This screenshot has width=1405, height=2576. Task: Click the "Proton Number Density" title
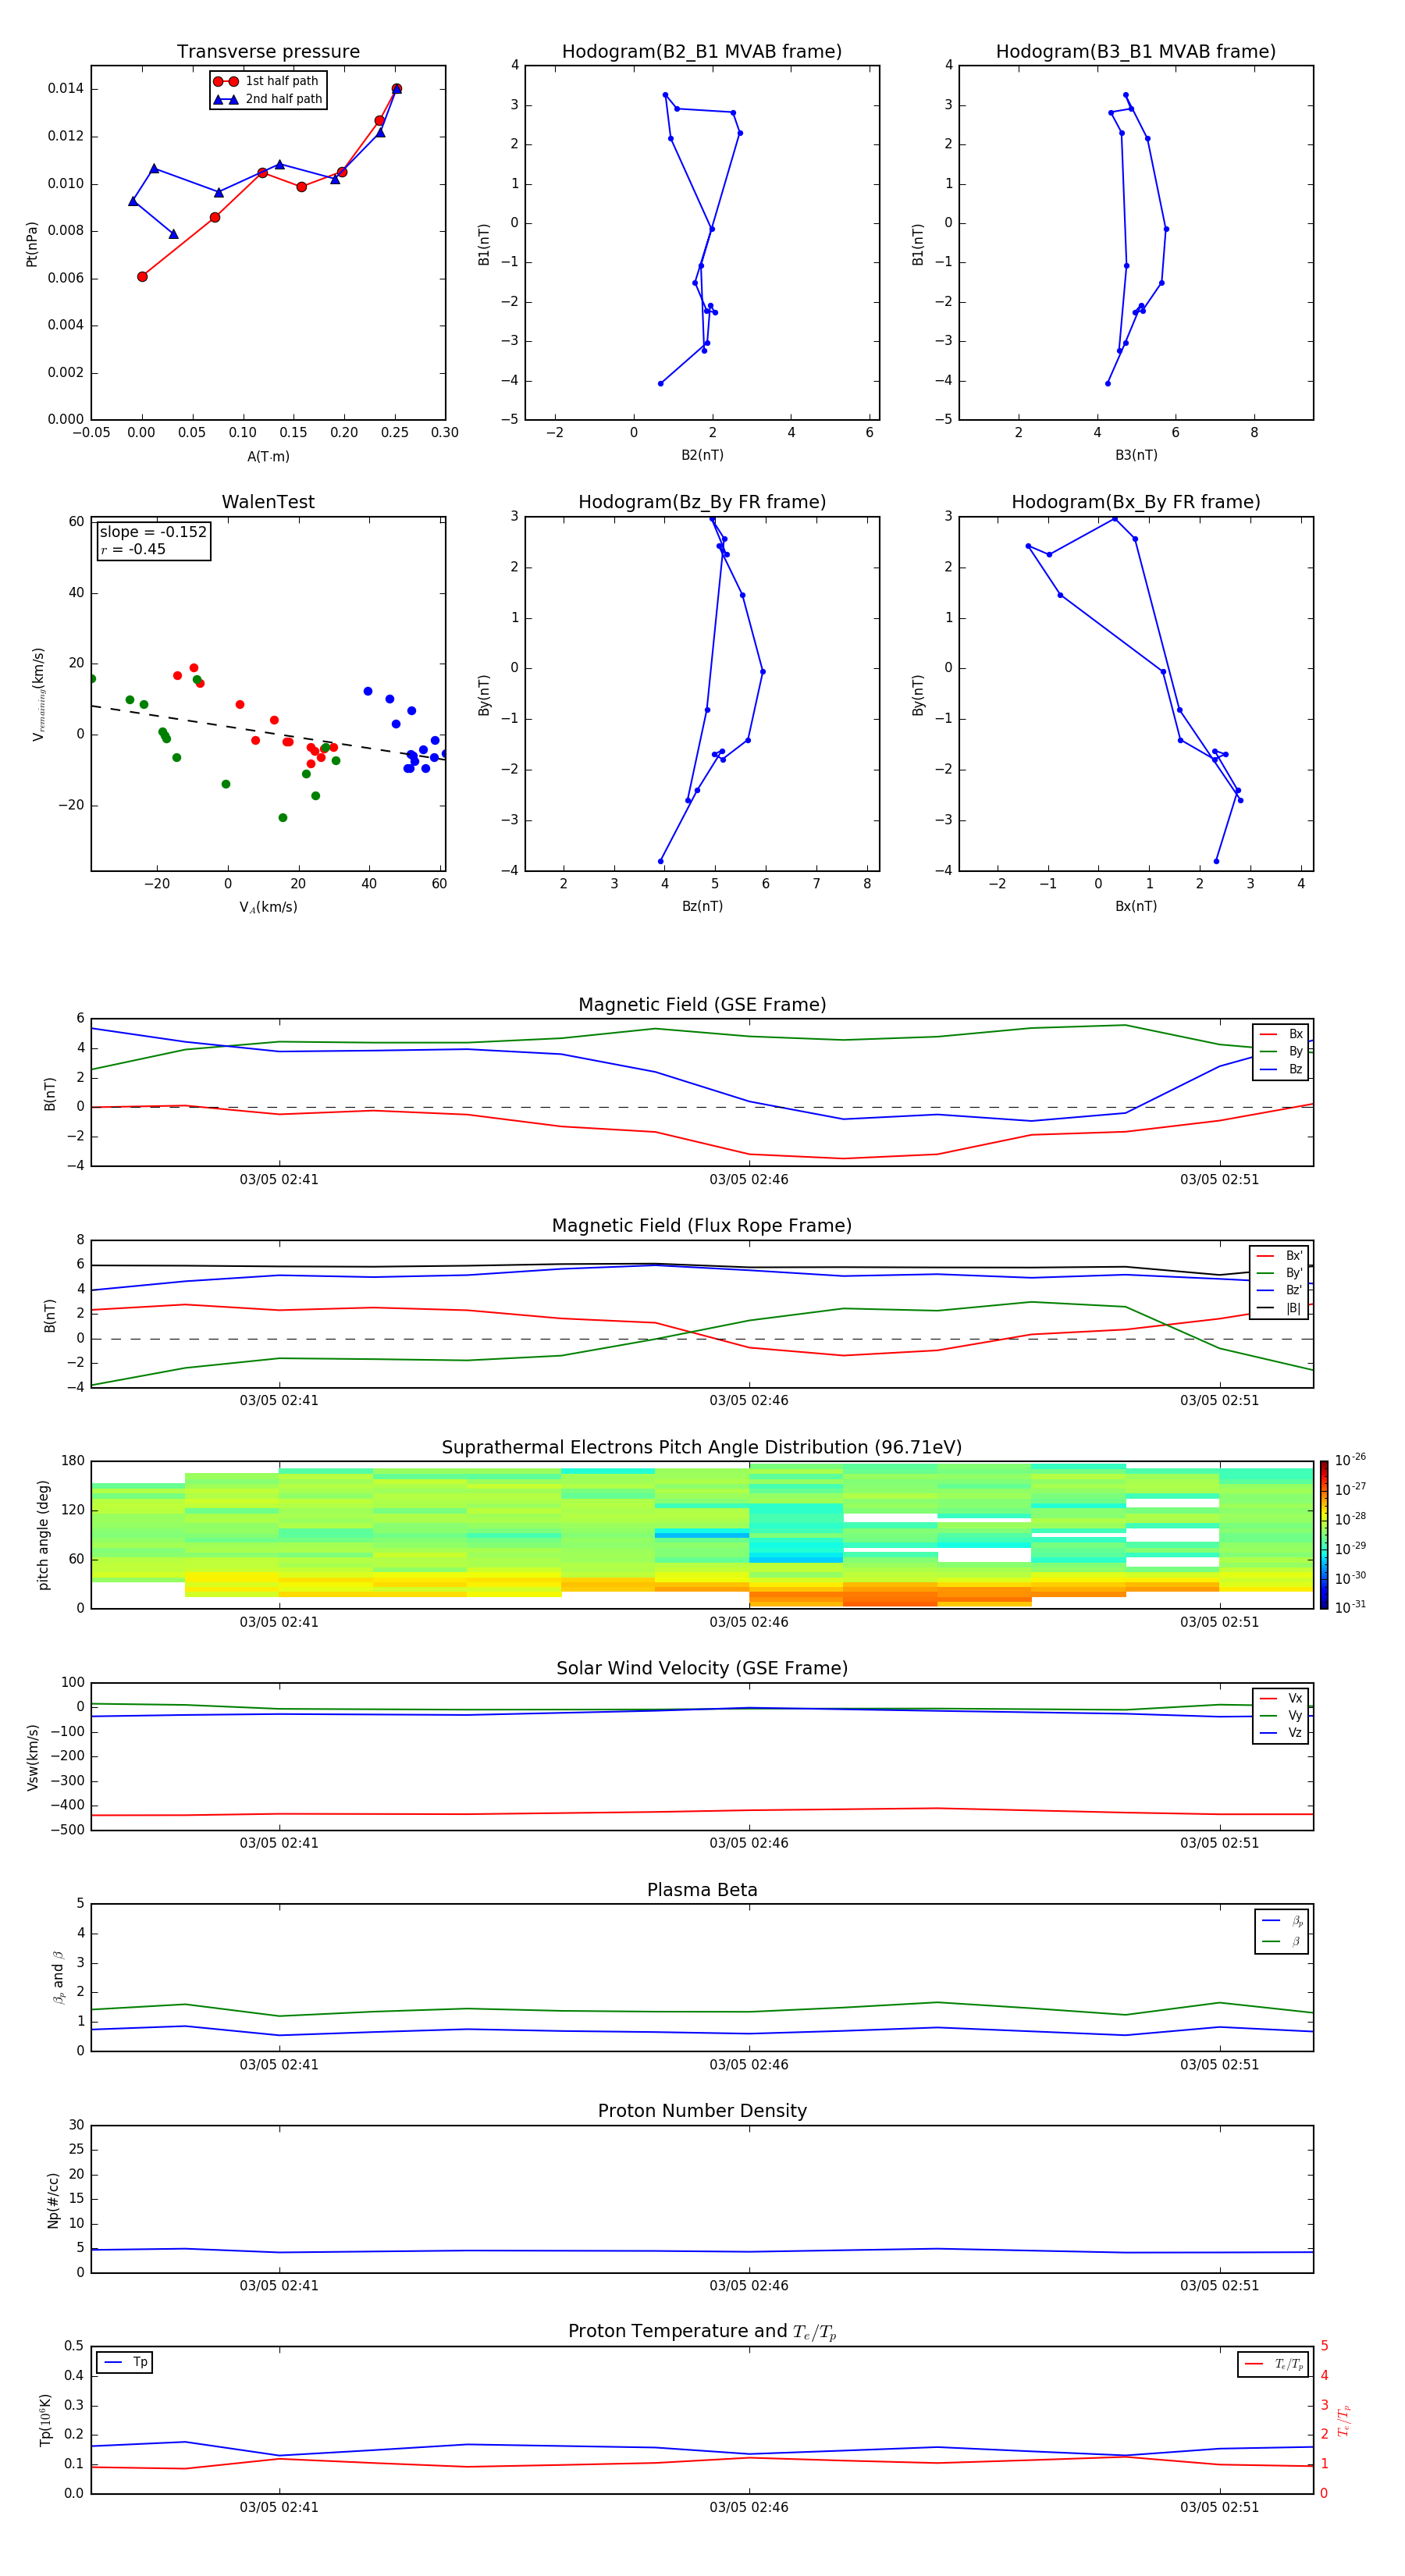(x=702, y=2111)
